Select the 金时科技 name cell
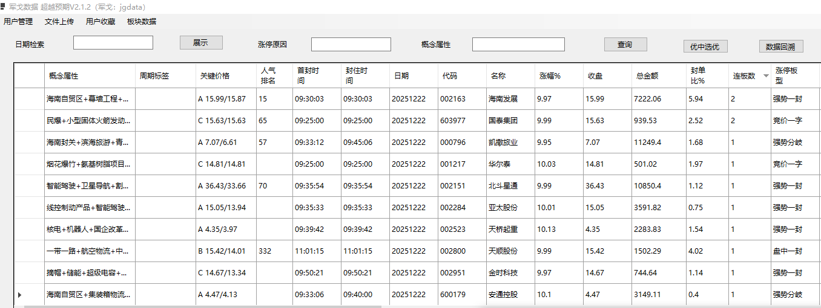The width and height of the screenshot is (821, 308). pyautogui.click(x=510, y=273)
